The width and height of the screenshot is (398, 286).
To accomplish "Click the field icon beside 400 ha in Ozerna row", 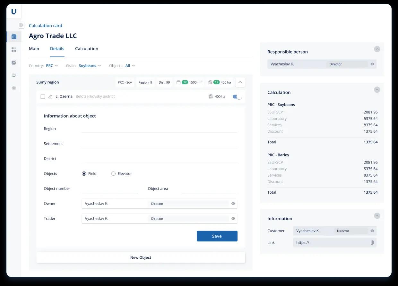I will (211, 97).
